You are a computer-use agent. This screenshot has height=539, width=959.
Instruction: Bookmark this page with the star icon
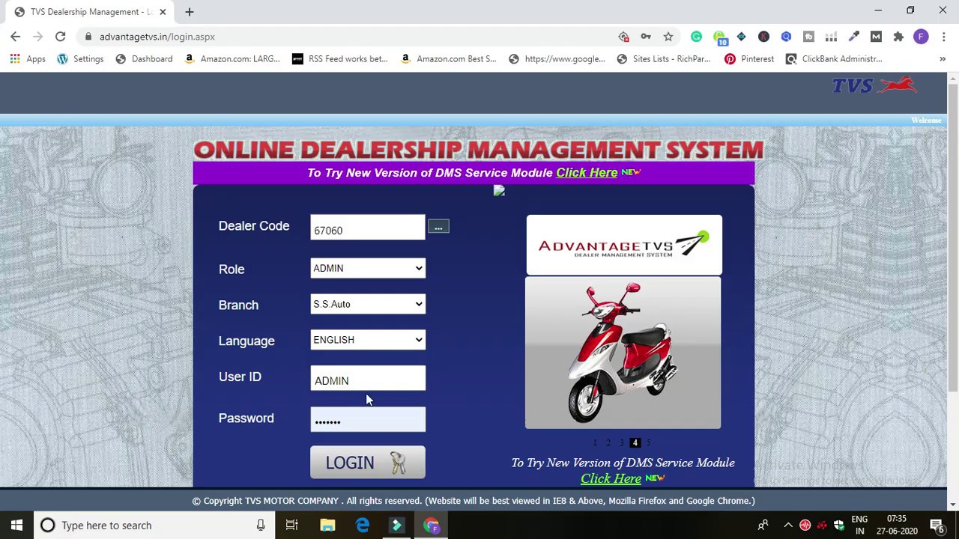pyautogui.click(x=668, y=37)
